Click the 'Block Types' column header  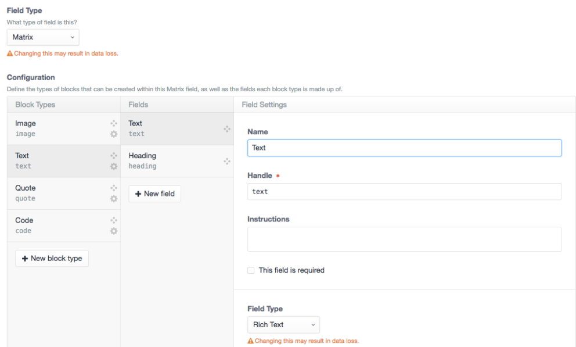pyautogui.click(x=35, y=105)
